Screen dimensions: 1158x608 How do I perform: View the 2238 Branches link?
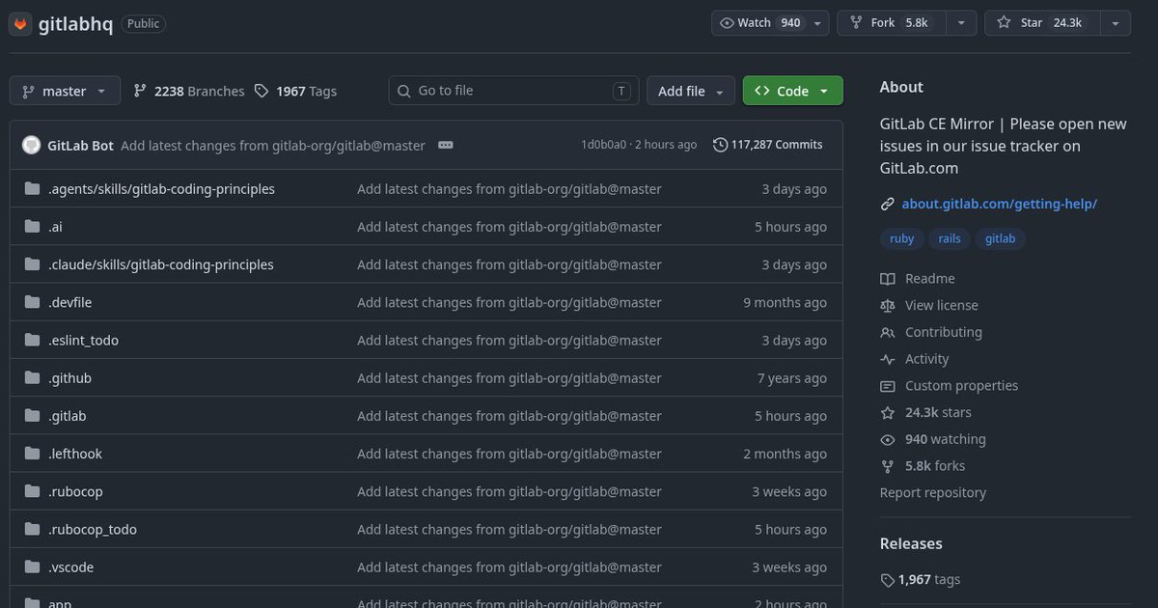189,91
